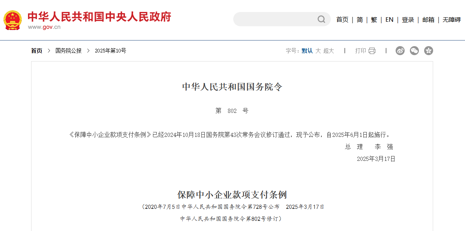Open 首页 in top navigation
The height and width of the screenshot is (231, 465).
pyautogui.click(x=342, y=19)
